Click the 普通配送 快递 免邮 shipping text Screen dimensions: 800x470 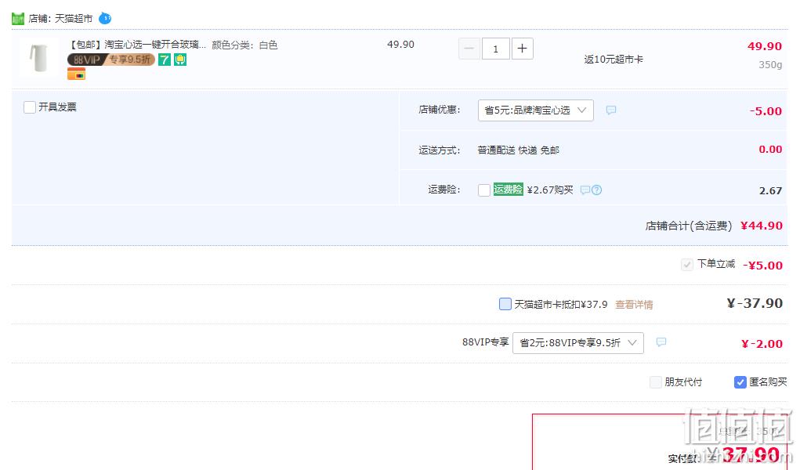click(x=519, y=150)
